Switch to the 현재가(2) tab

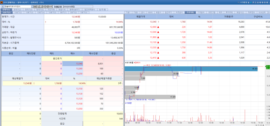tap(18, 10)
